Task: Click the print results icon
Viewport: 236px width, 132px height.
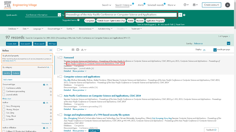Action: coord(78,50)
